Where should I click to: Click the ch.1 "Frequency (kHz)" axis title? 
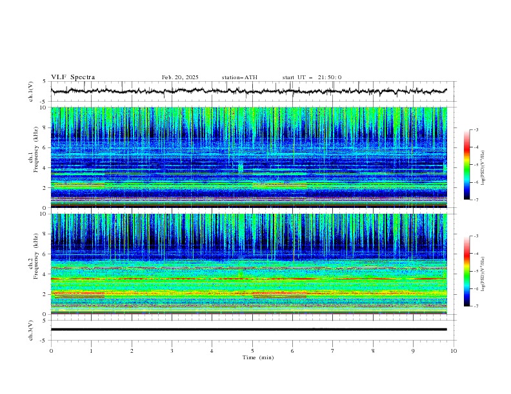[x=36, y=150]
